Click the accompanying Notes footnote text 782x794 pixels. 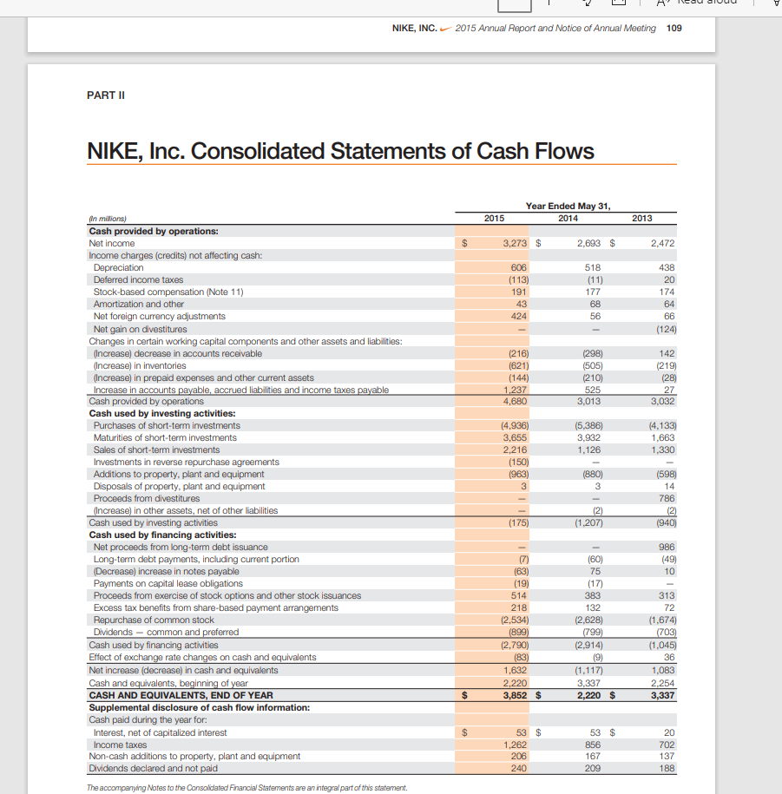coord(246,787)
